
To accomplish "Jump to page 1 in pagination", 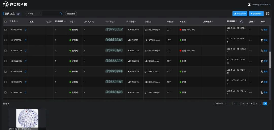I will tap(234, 104).
